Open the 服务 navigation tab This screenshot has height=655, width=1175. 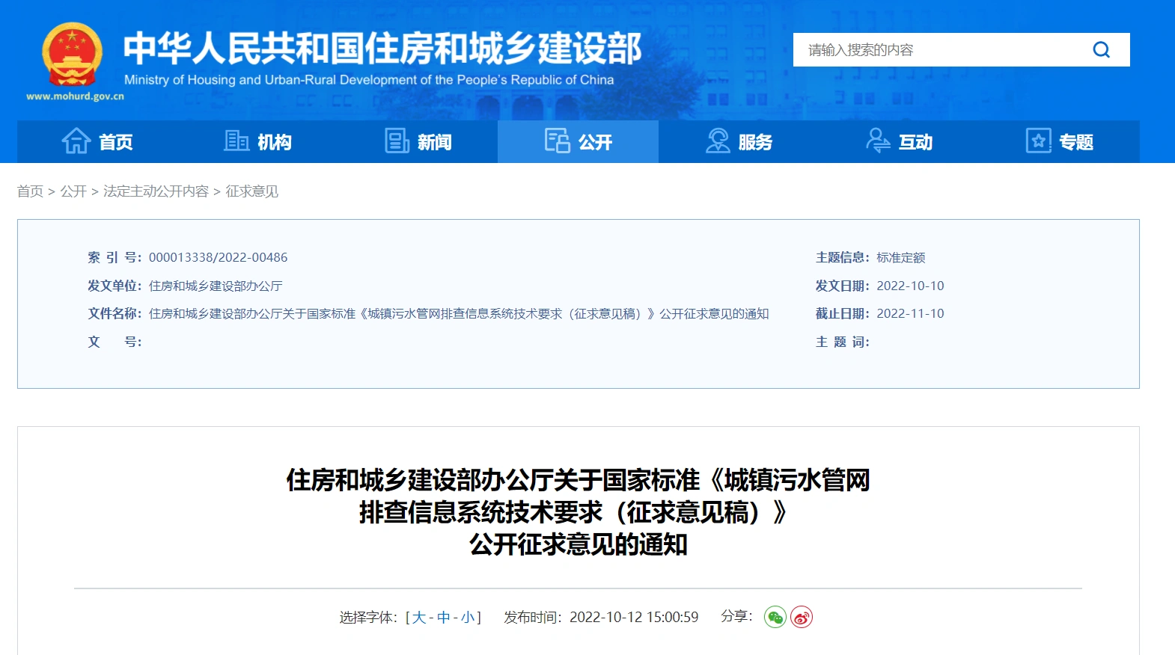point(739,141)
